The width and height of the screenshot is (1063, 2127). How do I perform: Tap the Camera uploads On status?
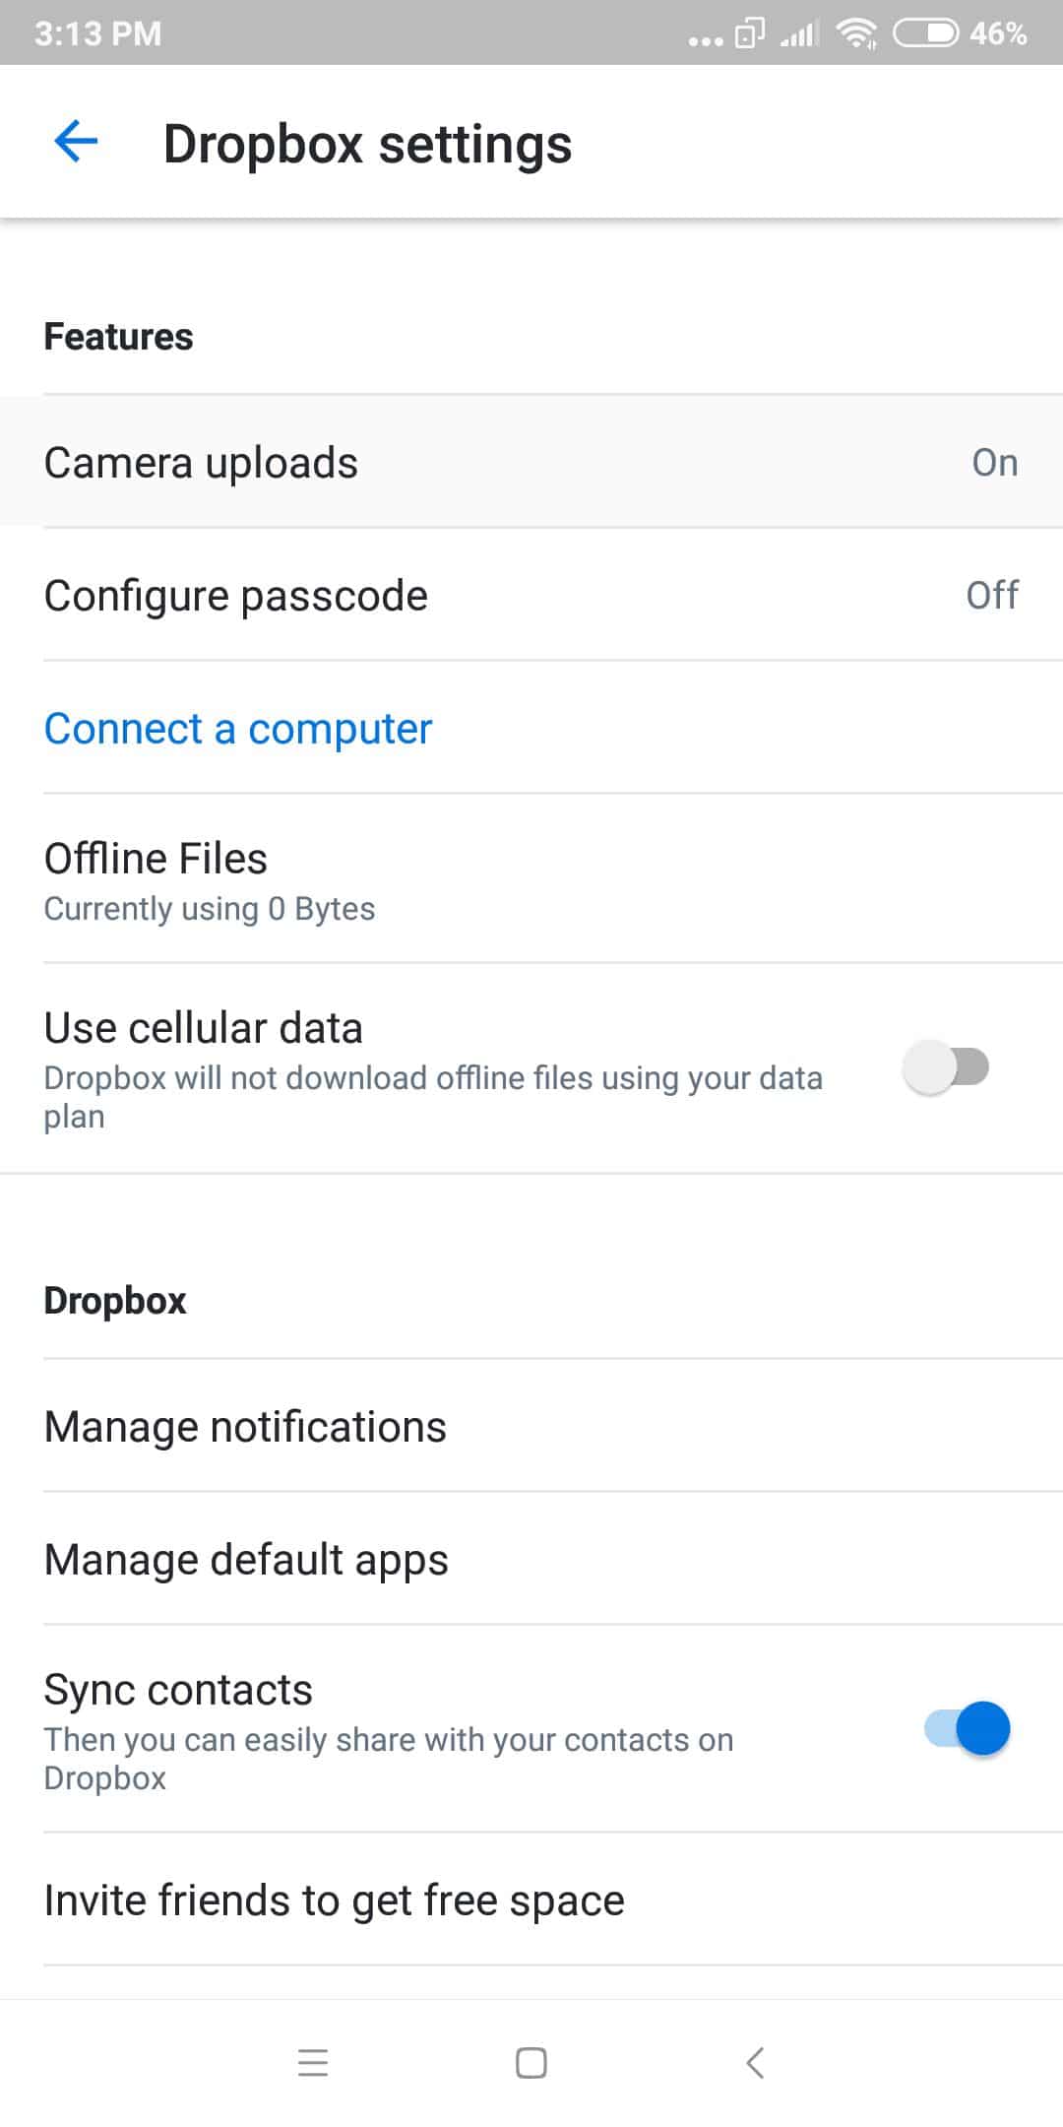pyautogui.click(x=995, y=462)
